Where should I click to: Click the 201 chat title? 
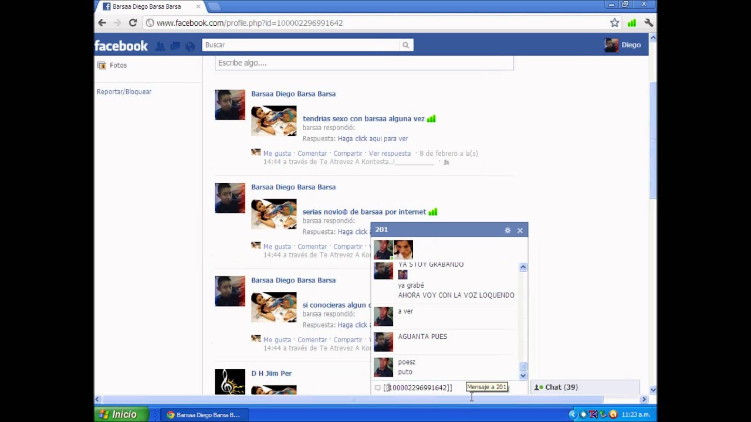381,230
